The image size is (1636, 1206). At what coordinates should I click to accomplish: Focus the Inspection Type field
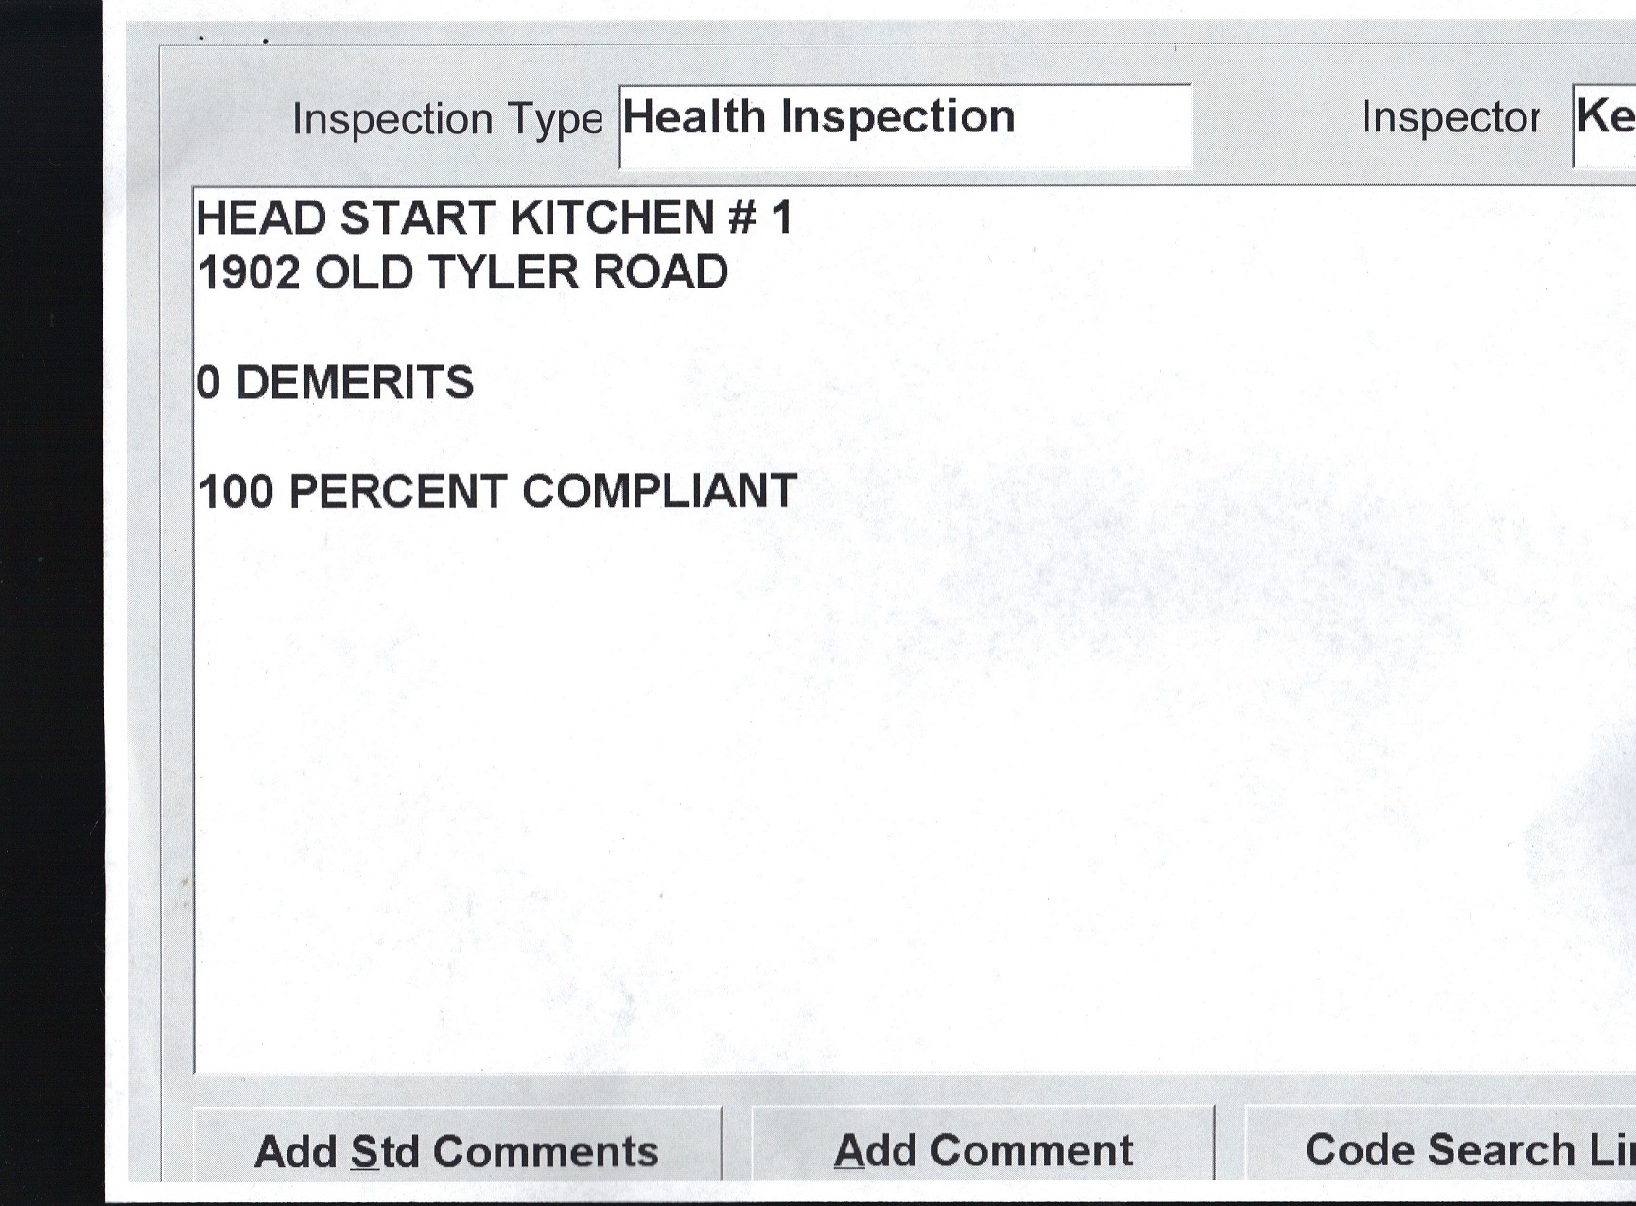pyautogui.click(x=904, y=126)
